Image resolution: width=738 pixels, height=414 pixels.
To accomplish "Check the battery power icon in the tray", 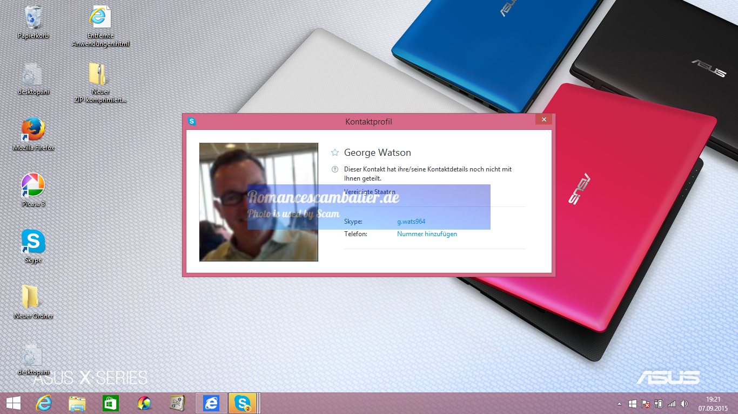I will point(658,403).
